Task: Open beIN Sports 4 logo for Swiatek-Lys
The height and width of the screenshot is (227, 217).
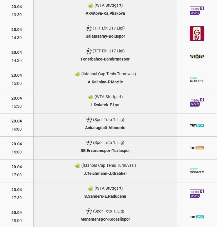Action: click(x=197, y=102)
